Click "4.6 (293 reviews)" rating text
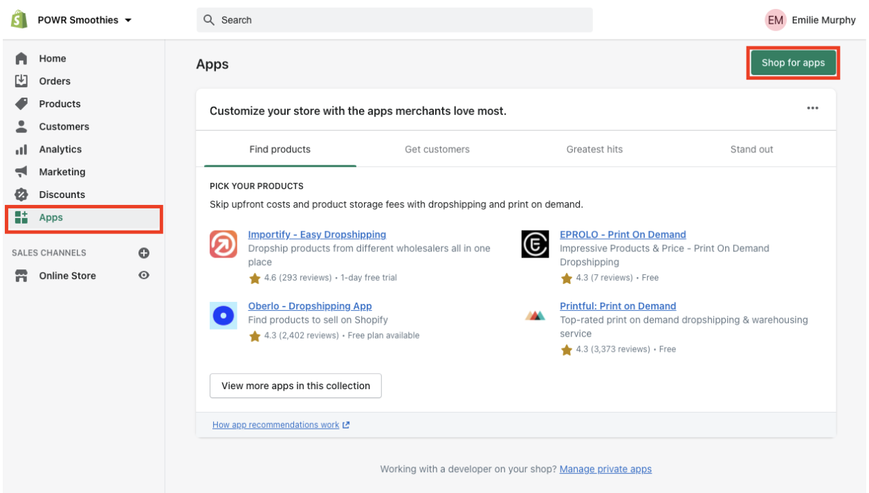 [298, 278]
